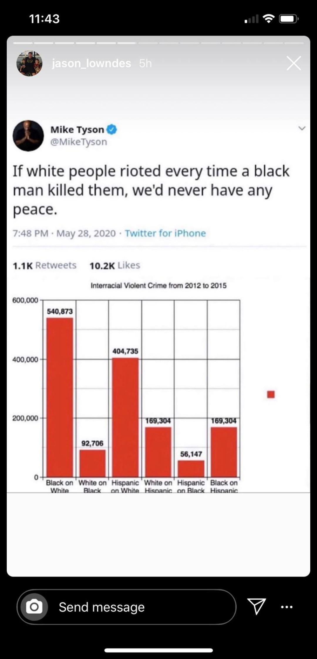The image size is (317, 659).
Task: Tap the Black on White bar
Action: point(60,397)
